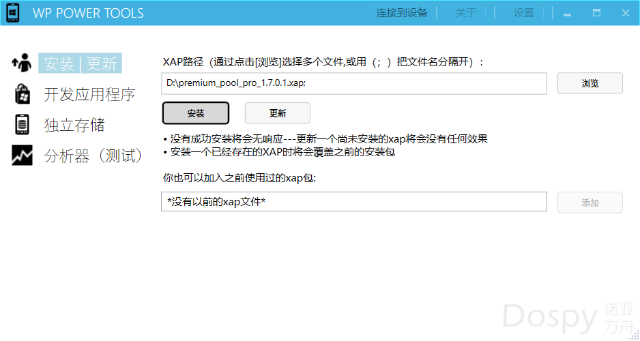
Task: Maximize the WP Power Tools window
Action: coord(596,13)
